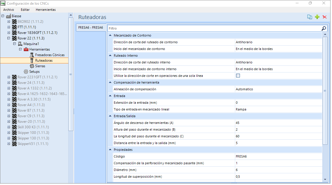Click scroll down arrow of properties list
This screenshot has height=185, width=332.
pos(325,179)
